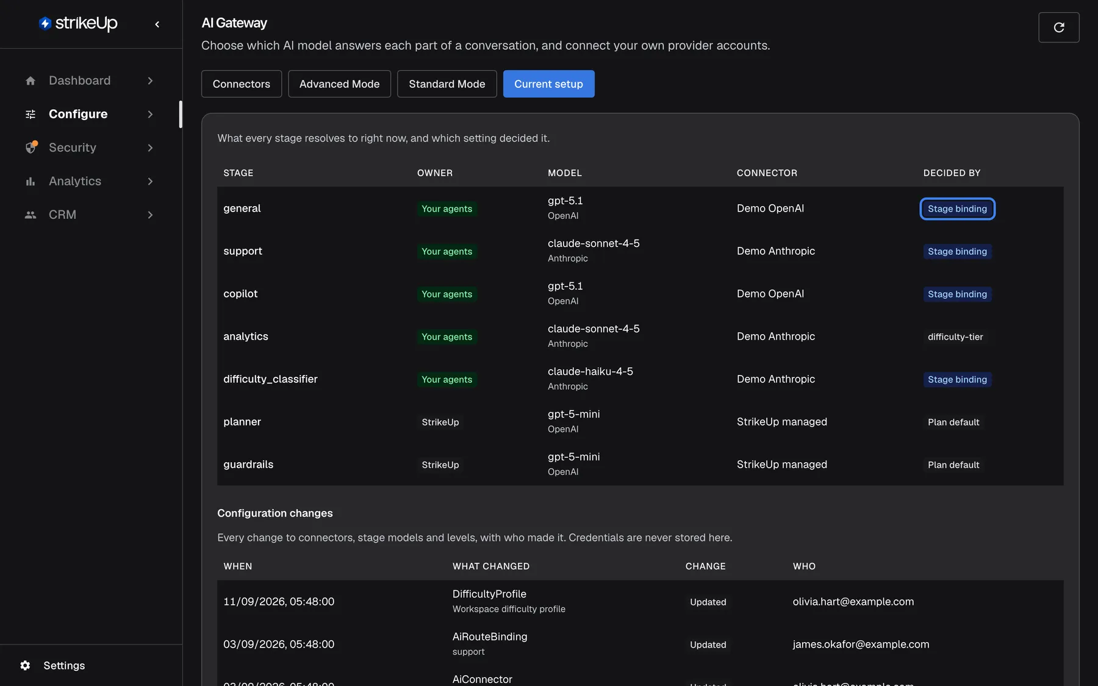Expand the Dashboard menu chevron

coord(150,80)
